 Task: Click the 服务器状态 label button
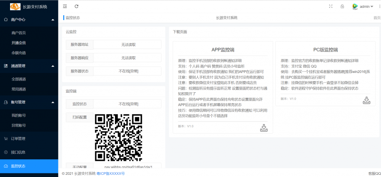[80, 71]
